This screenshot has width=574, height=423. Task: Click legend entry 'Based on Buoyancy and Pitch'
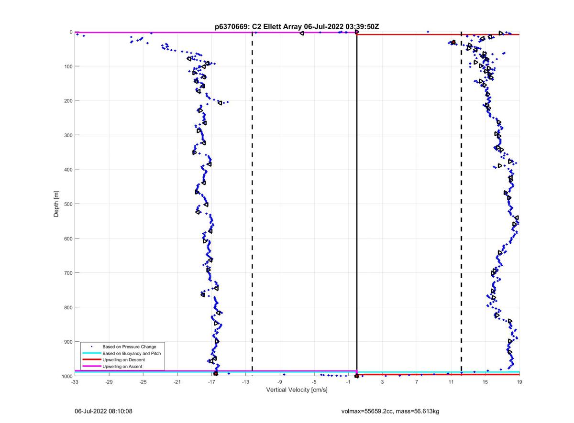point(132,353)
